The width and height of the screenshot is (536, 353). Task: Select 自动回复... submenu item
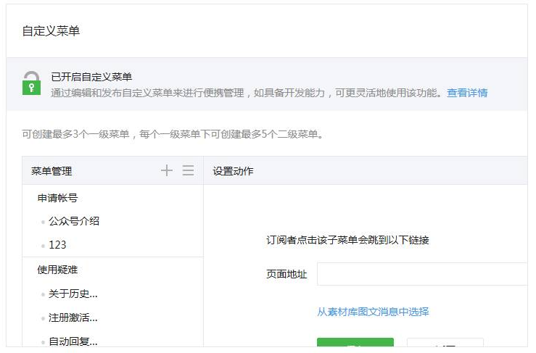click(x=73, y=341)
